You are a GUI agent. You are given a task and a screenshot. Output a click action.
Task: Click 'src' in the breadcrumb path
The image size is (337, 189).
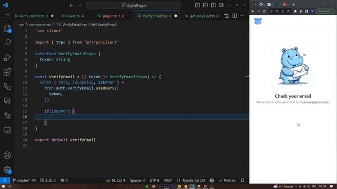22,25
